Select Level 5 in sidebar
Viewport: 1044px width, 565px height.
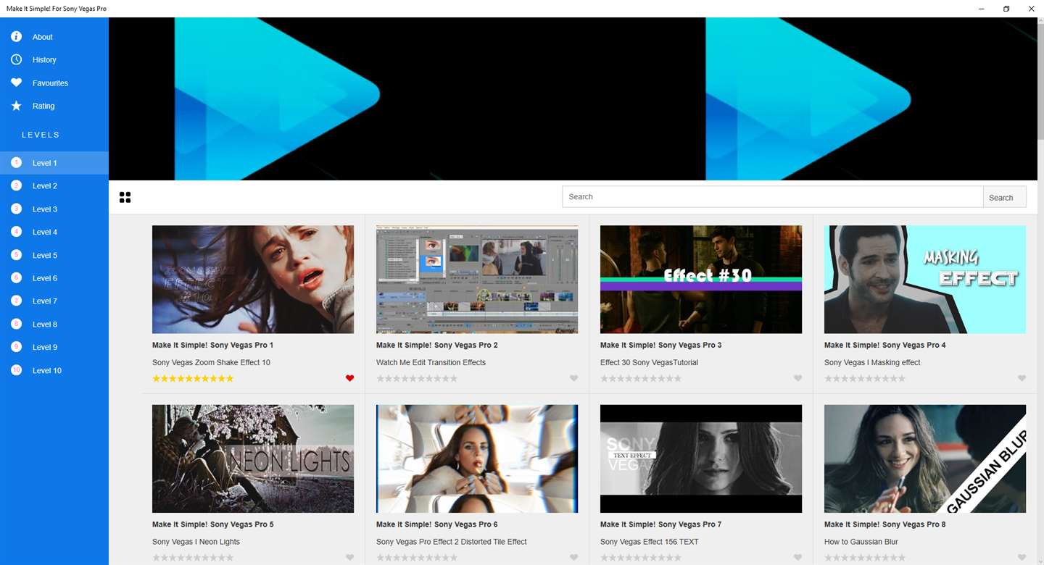[x=54, y=255]
